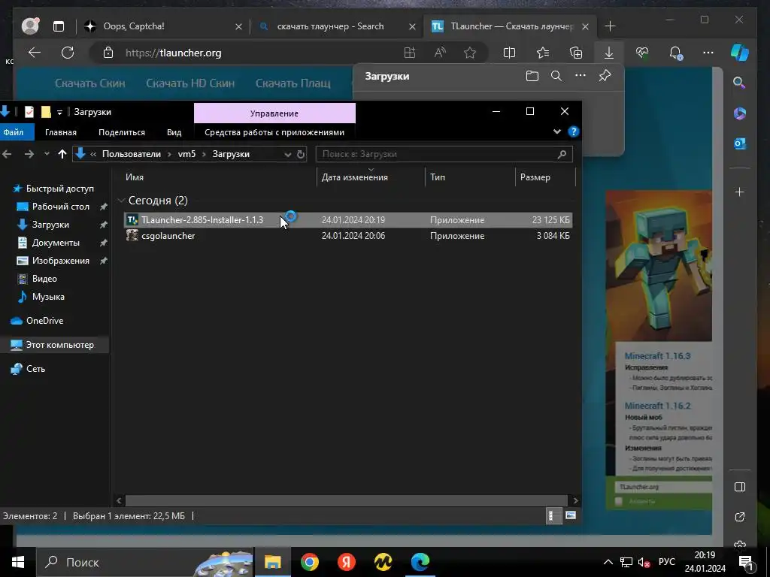Click the Edge read aloud icon
Image resolution: width=770 pixels, height=577 pixels.
(x=440, y=53)
